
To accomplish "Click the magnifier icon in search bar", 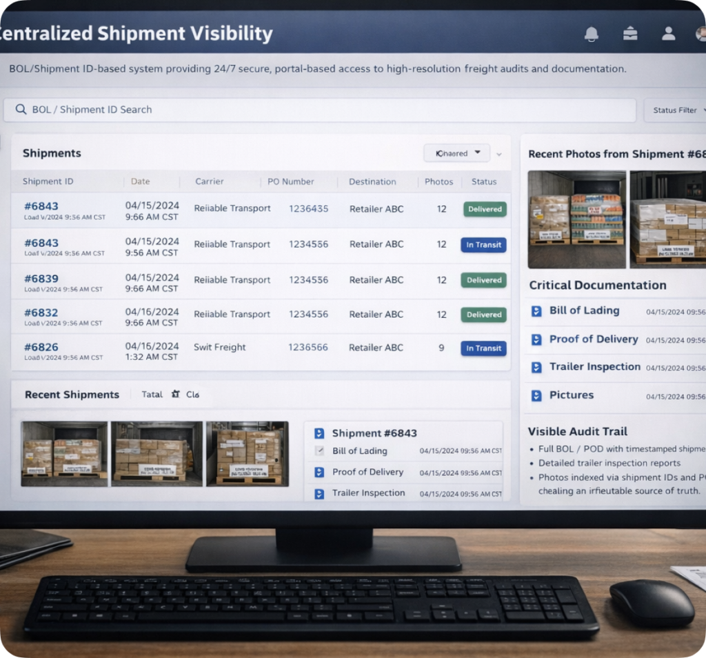I will [21, 110].
